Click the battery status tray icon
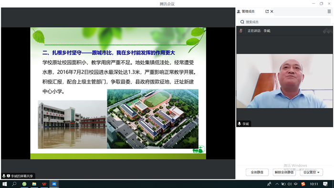Viewport: 334px width, 188px height. click(283, 184)
